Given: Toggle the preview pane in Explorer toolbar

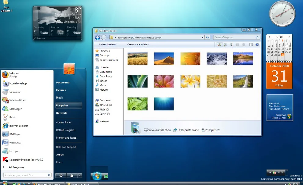Looking at the screenshot, I should pyautogui.click(x=251, y=45).
